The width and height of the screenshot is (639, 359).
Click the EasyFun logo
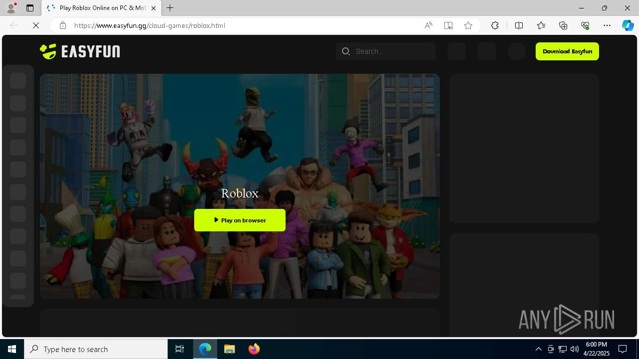(80, 51)
